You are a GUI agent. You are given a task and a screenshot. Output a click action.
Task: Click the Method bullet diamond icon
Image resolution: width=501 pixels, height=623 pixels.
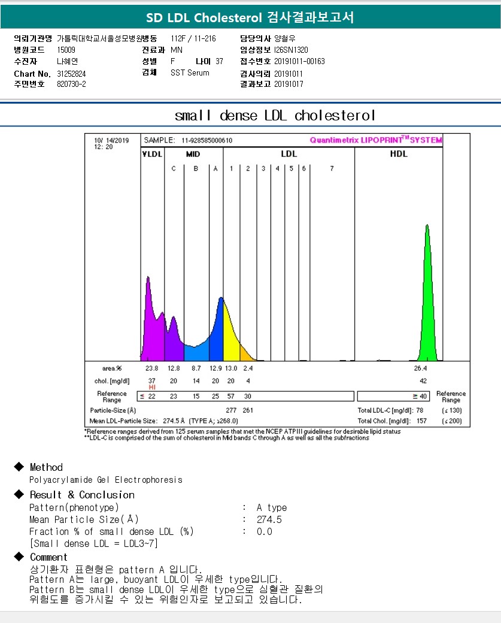coord(19,467)
